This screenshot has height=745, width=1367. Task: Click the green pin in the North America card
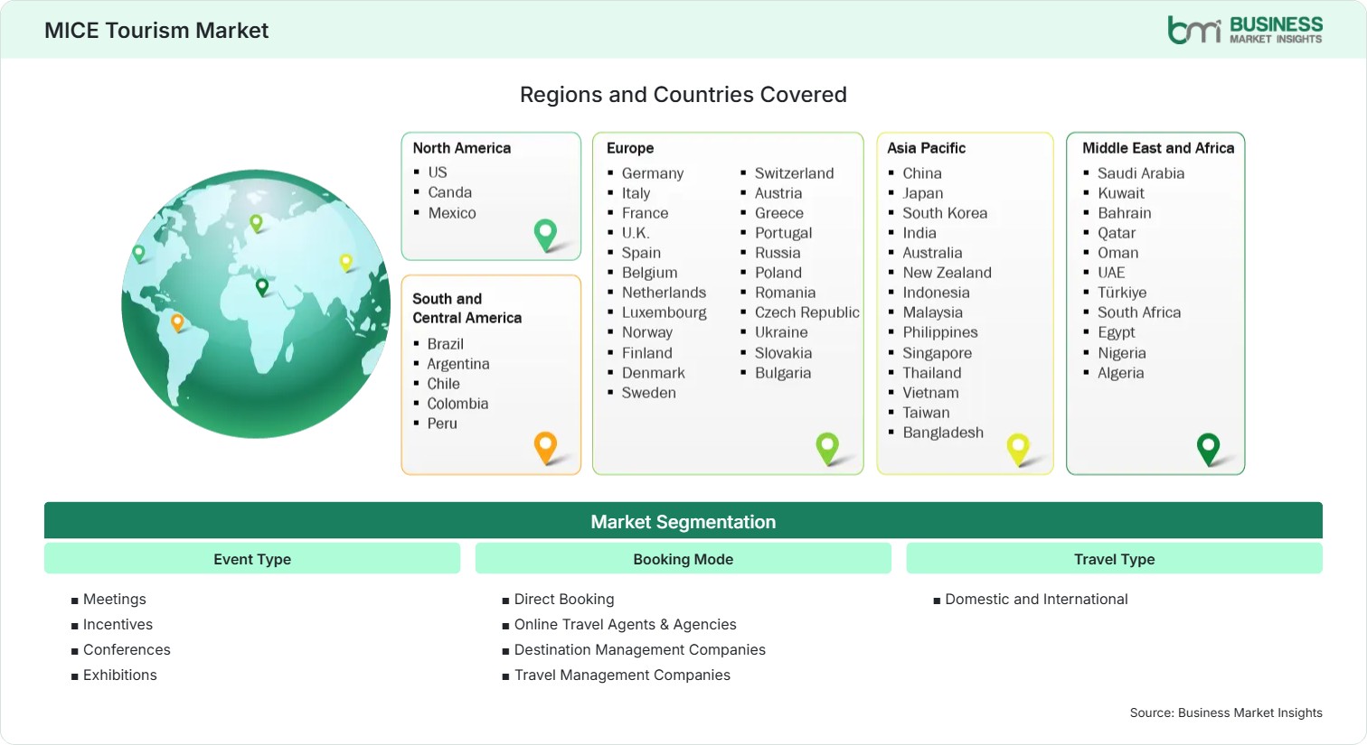coord(545,235)
